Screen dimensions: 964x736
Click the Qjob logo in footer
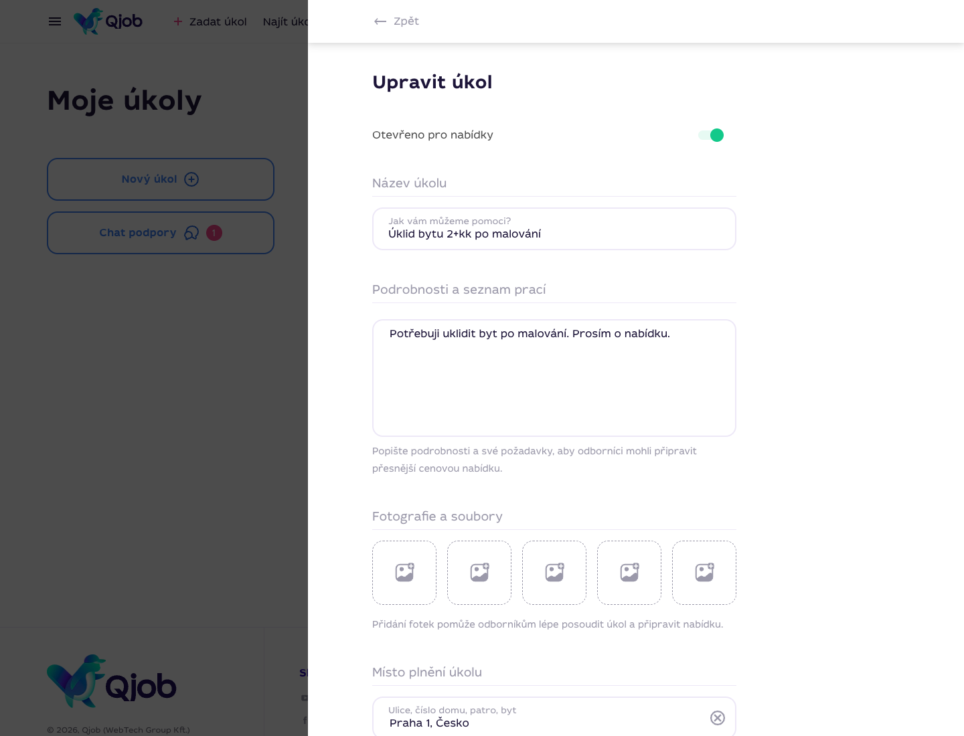pyautogui.click(x=112, y=681)
